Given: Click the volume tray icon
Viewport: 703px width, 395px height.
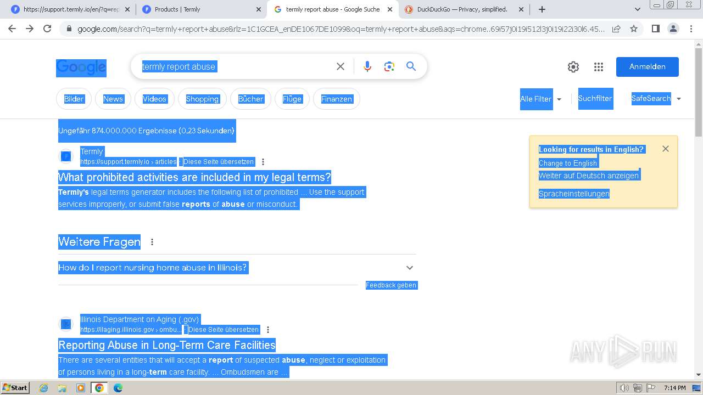Looking at the screenshot, I should [624, 388].
